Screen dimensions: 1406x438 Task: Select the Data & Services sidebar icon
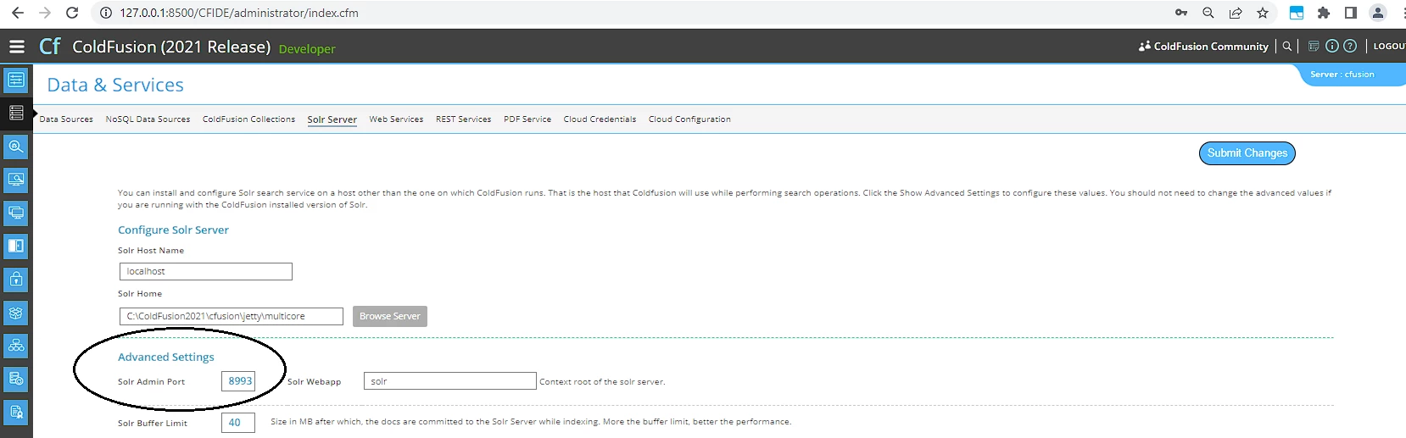[x=16, y=113]
